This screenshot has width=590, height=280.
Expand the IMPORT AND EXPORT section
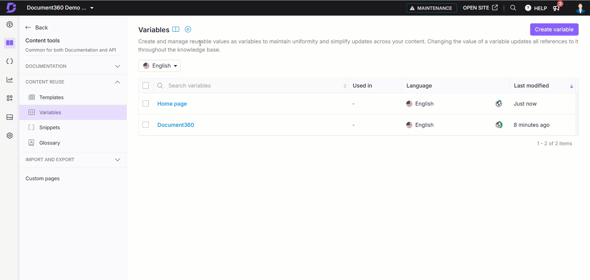point(73,160)
